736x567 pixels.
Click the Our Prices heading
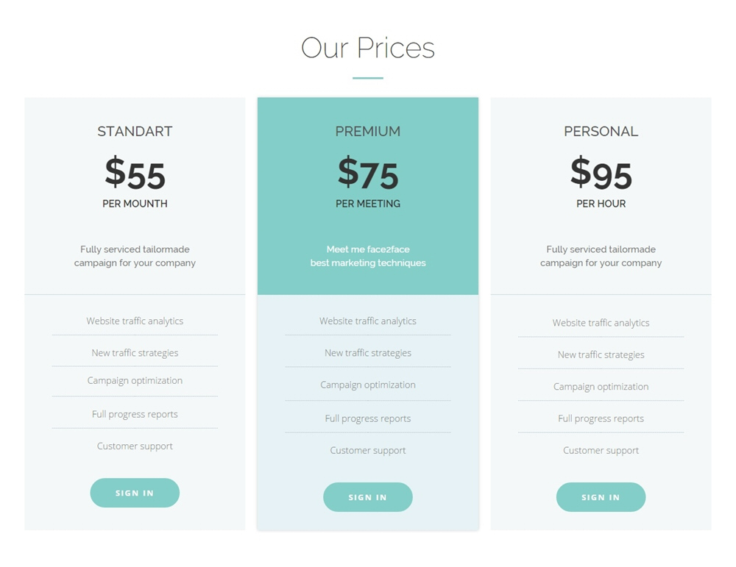368,48
